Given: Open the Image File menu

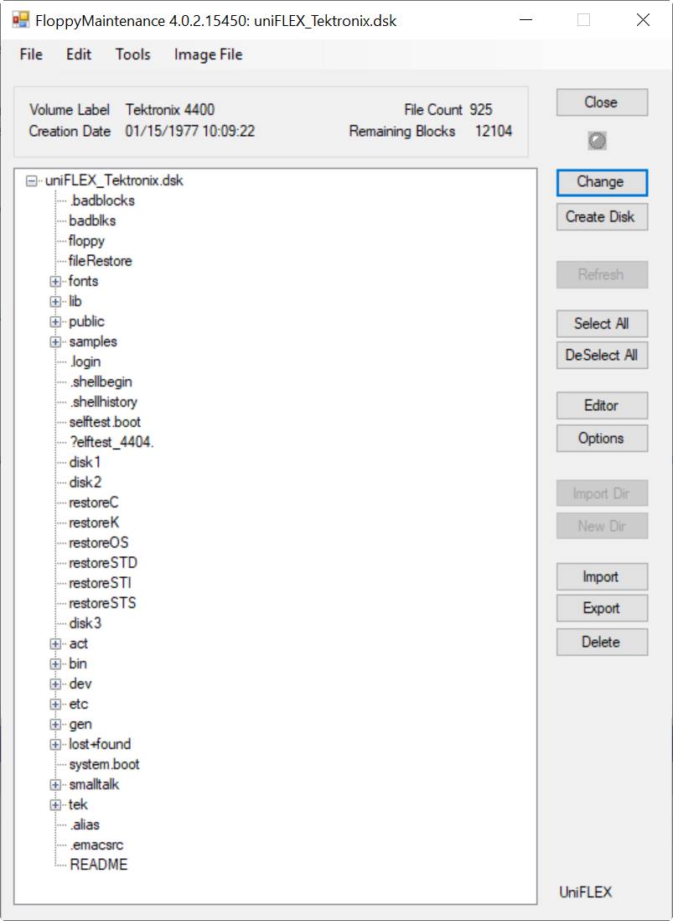Looking at the screenshot, I should pos(208,55).
